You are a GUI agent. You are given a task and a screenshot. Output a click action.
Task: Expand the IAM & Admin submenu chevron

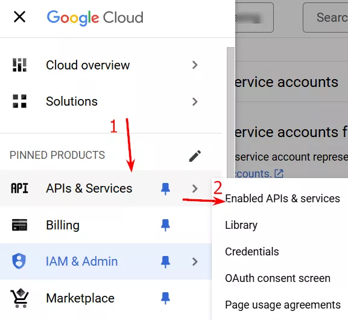(195, 261)
